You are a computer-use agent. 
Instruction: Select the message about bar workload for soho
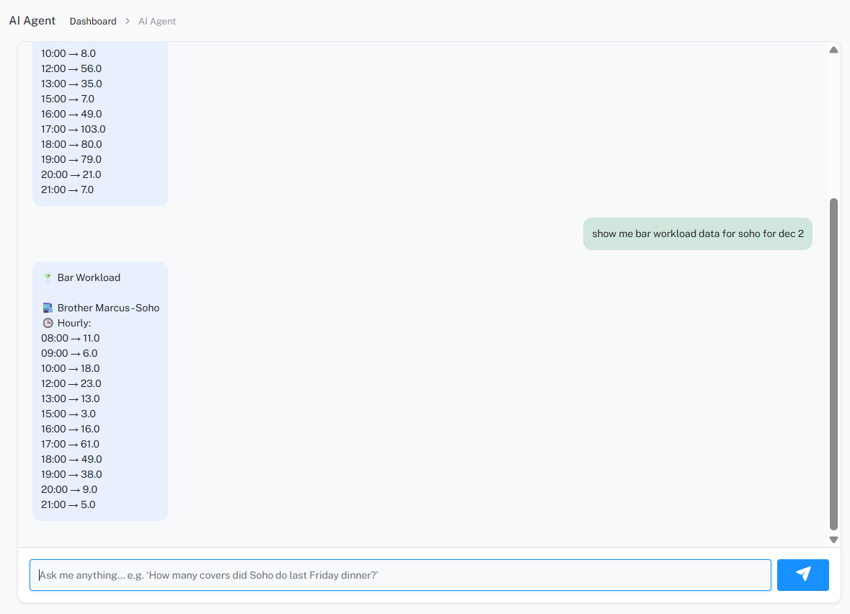[698, 233]
